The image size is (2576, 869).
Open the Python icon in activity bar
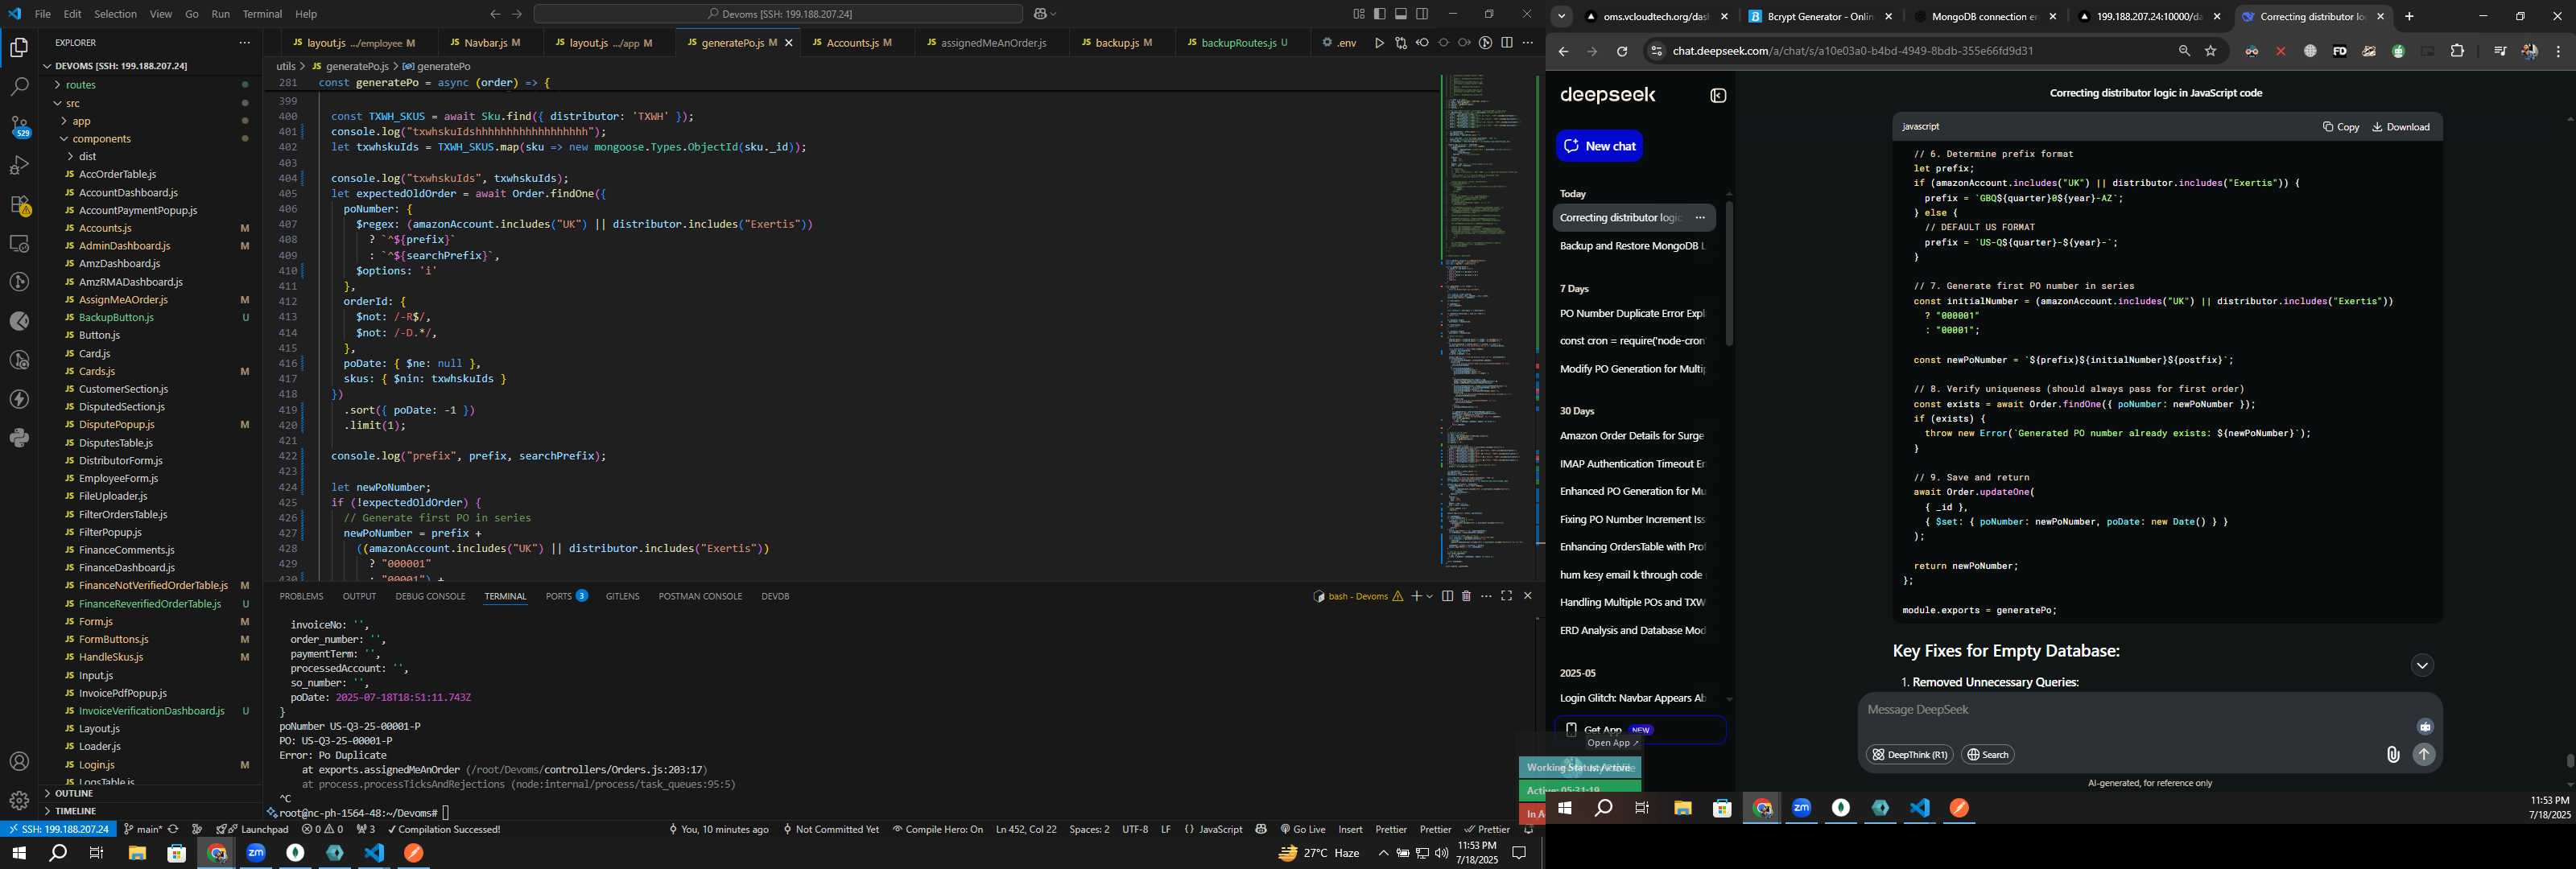(19, 438)
